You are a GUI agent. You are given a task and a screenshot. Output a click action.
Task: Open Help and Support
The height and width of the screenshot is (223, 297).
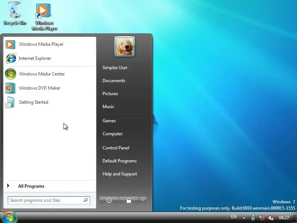120,174
